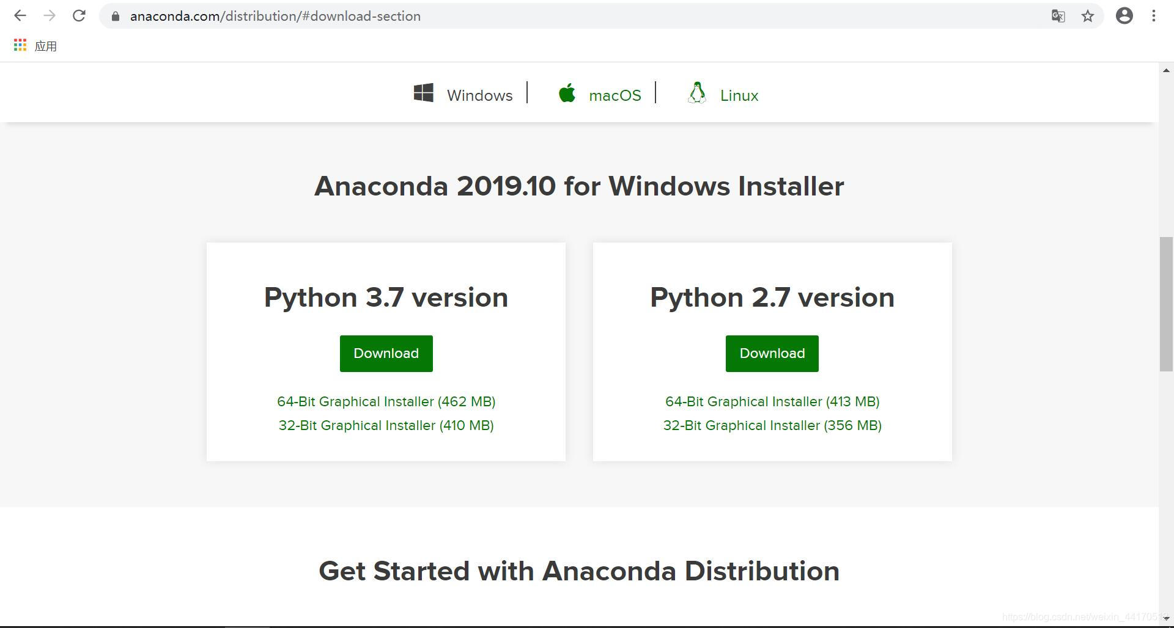Click the Apple macOS logo icon

[x=567, y=93]
